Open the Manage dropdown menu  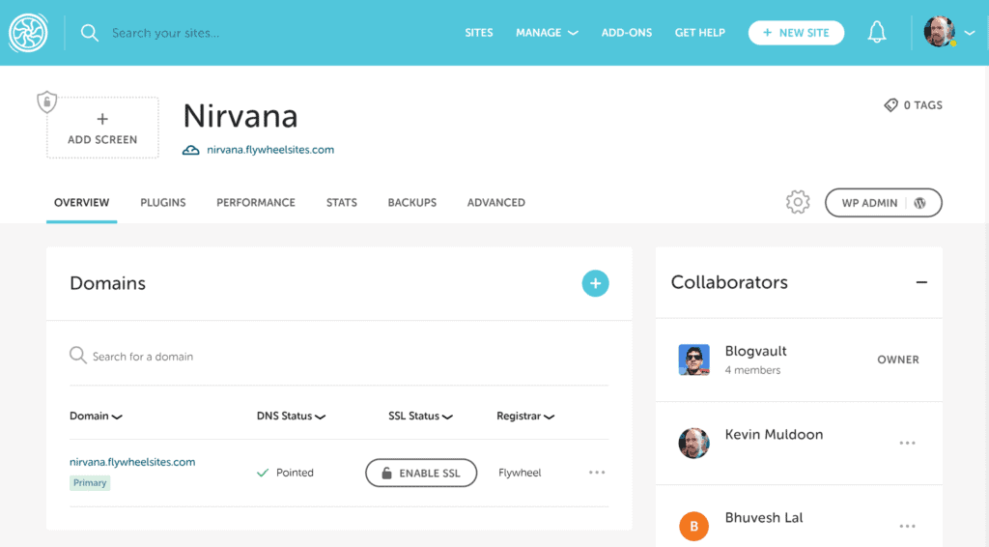(547, 33)
